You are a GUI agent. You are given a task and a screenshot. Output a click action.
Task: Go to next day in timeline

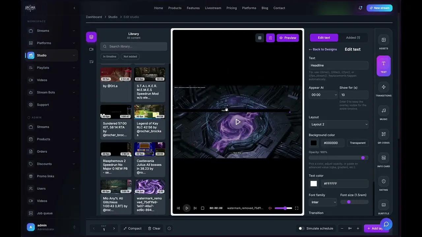(x=114, y=228)
